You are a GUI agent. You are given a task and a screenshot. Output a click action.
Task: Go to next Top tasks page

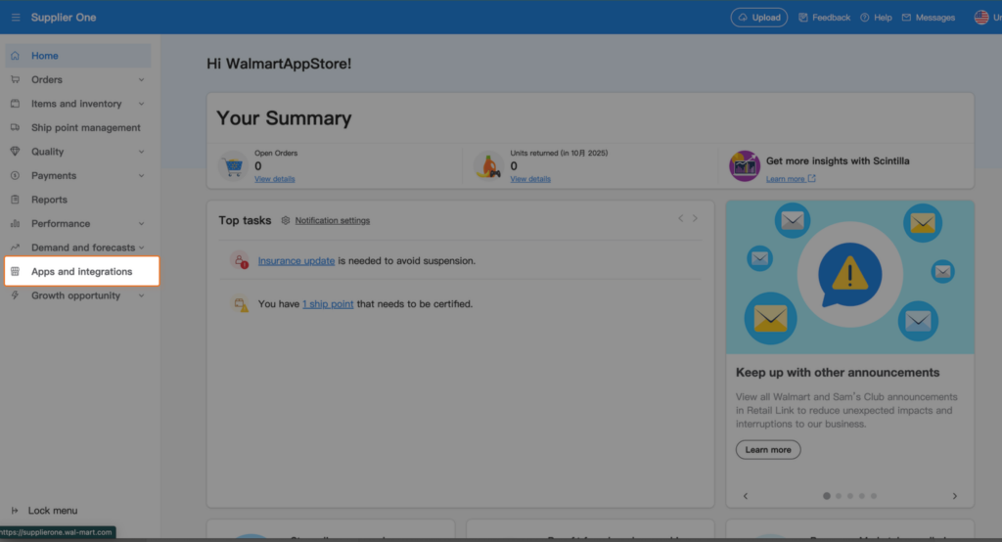696,218
